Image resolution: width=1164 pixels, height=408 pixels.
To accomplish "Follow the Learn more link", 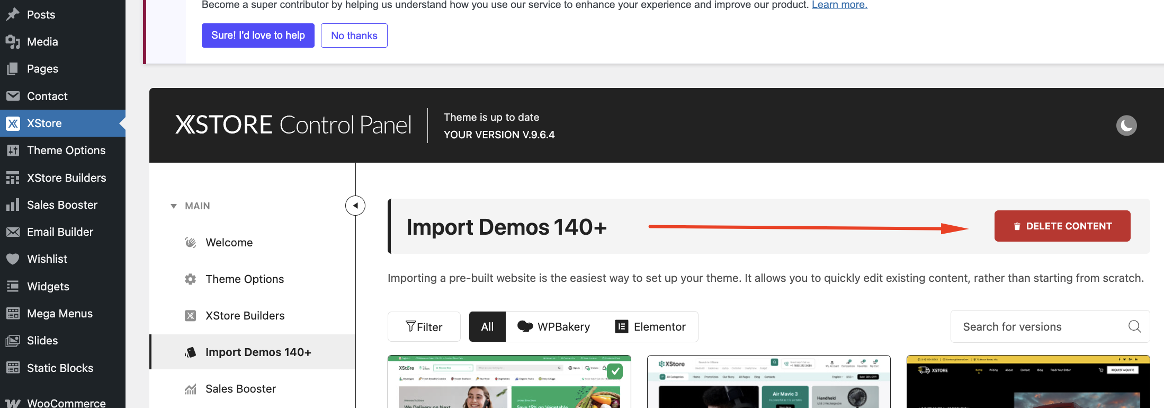I will [839, 5].
